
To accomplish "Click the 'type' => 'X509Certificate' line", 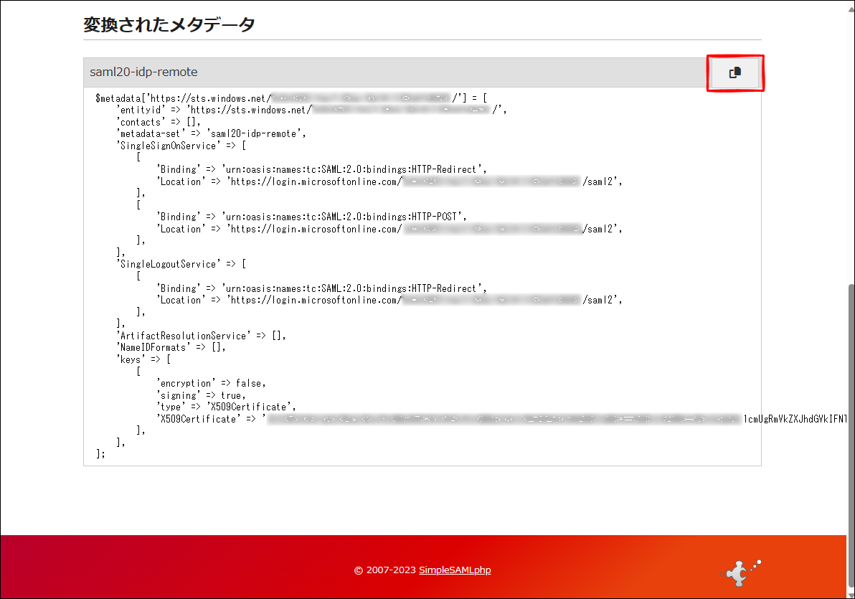I will (x=226, y=407).
